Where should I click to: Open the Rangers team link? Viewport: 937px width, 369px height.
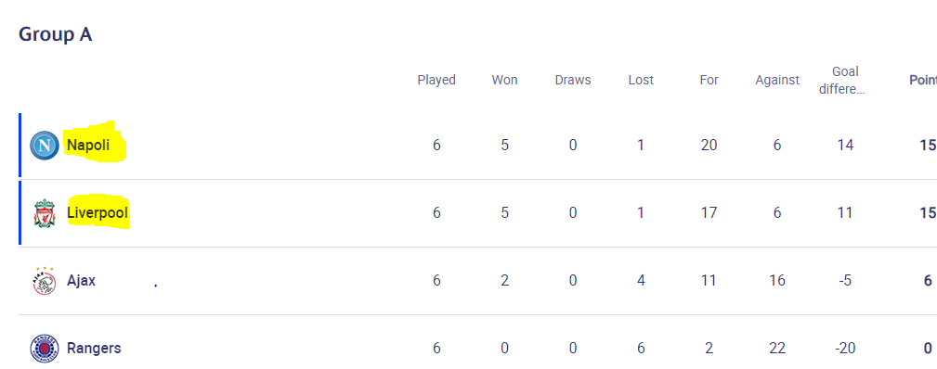tap(94, 348)
